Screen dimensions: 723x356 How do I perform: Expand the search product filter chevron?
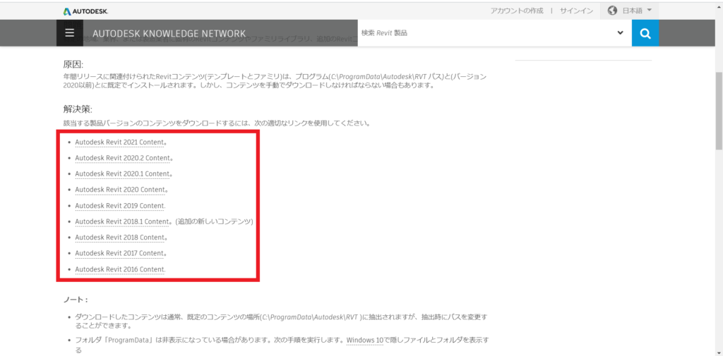(x=620, y=33)
